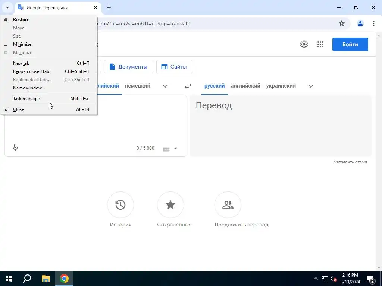
Task: Open the Google apps grid
Action: tap(320, 44)
